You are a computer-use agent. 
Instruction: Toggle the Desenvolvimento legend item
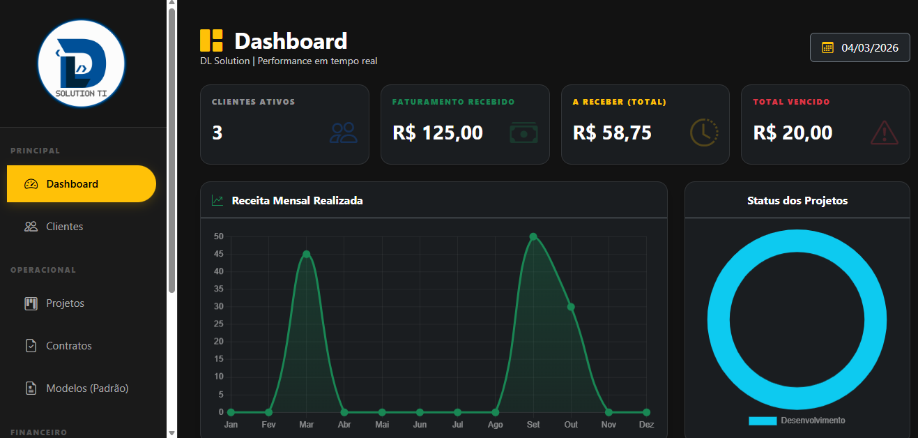click(797, 421)
